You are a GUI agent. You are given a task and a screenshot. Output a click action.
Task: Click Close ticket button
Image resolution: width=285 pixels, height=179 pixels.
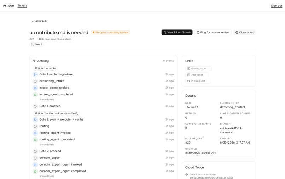click(x=244, y=32)
